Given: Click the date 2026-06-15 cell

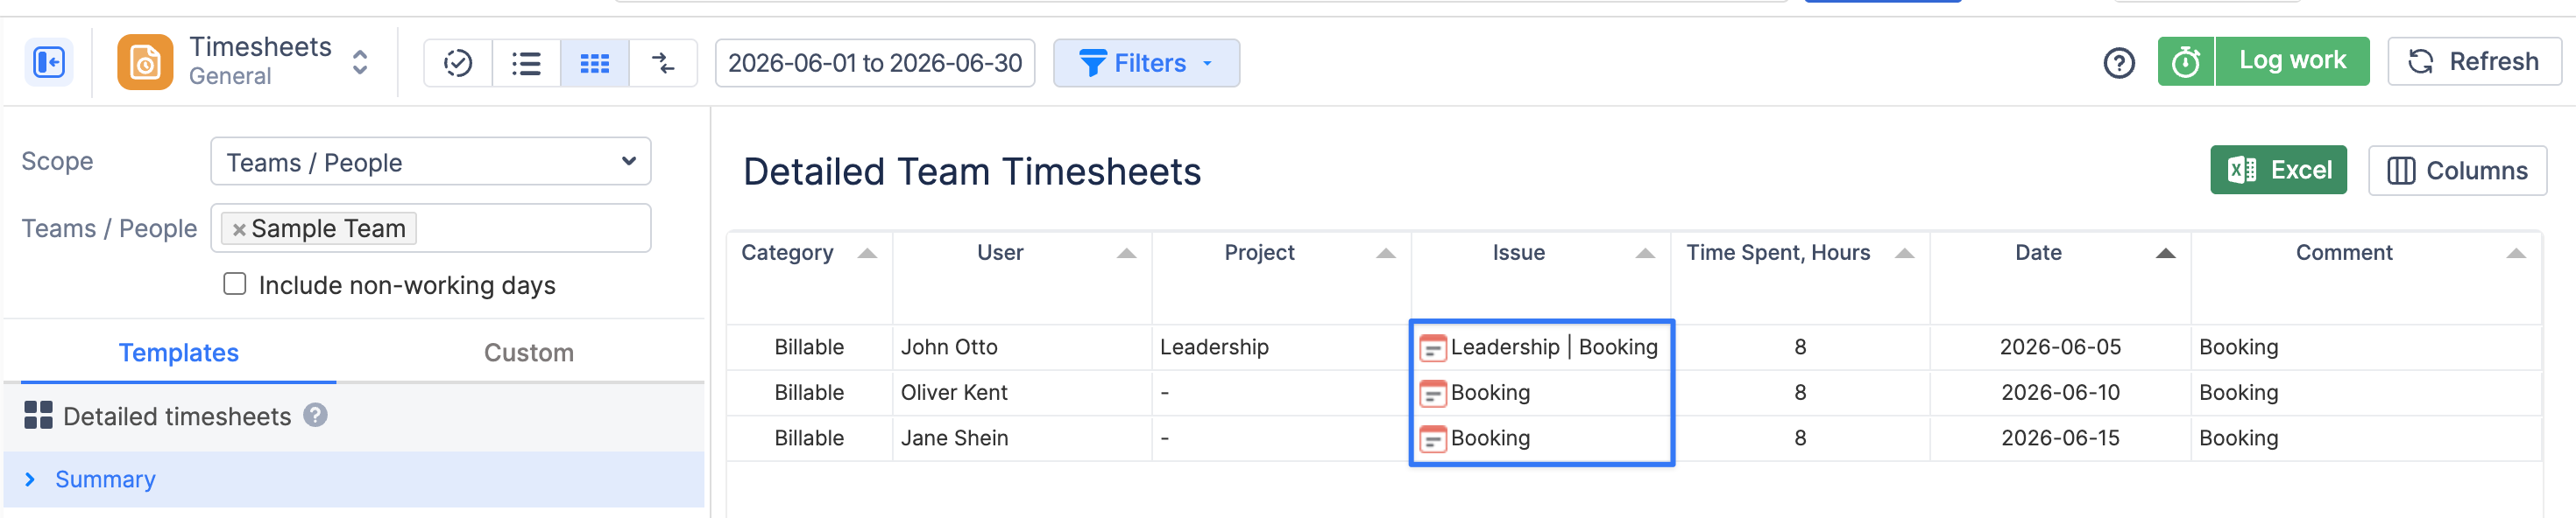Looking at the screenshot, I should [2060, 438].
